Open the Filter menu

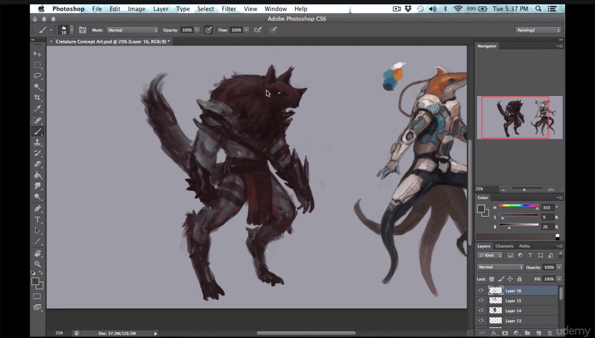pos(228,9)
